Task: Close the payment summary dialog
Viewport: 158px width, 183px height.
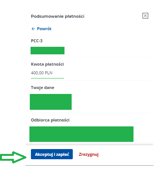Action: point(145,16)
